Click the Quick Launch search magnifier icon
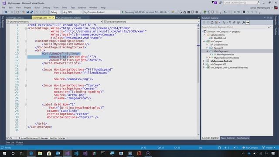 click(x=258, y=3)
